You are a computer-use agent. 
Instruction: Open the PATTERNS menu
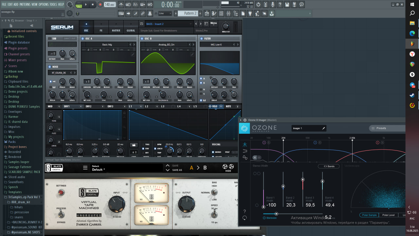25,4
